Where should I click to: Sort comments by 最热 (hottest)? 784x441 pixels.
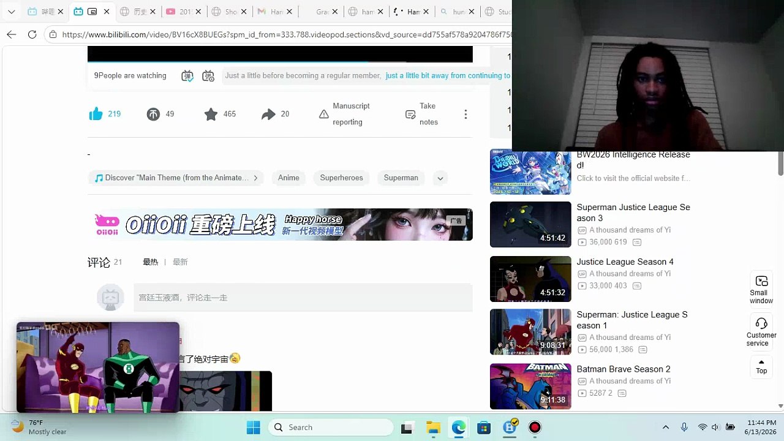[x=150, y=262]
